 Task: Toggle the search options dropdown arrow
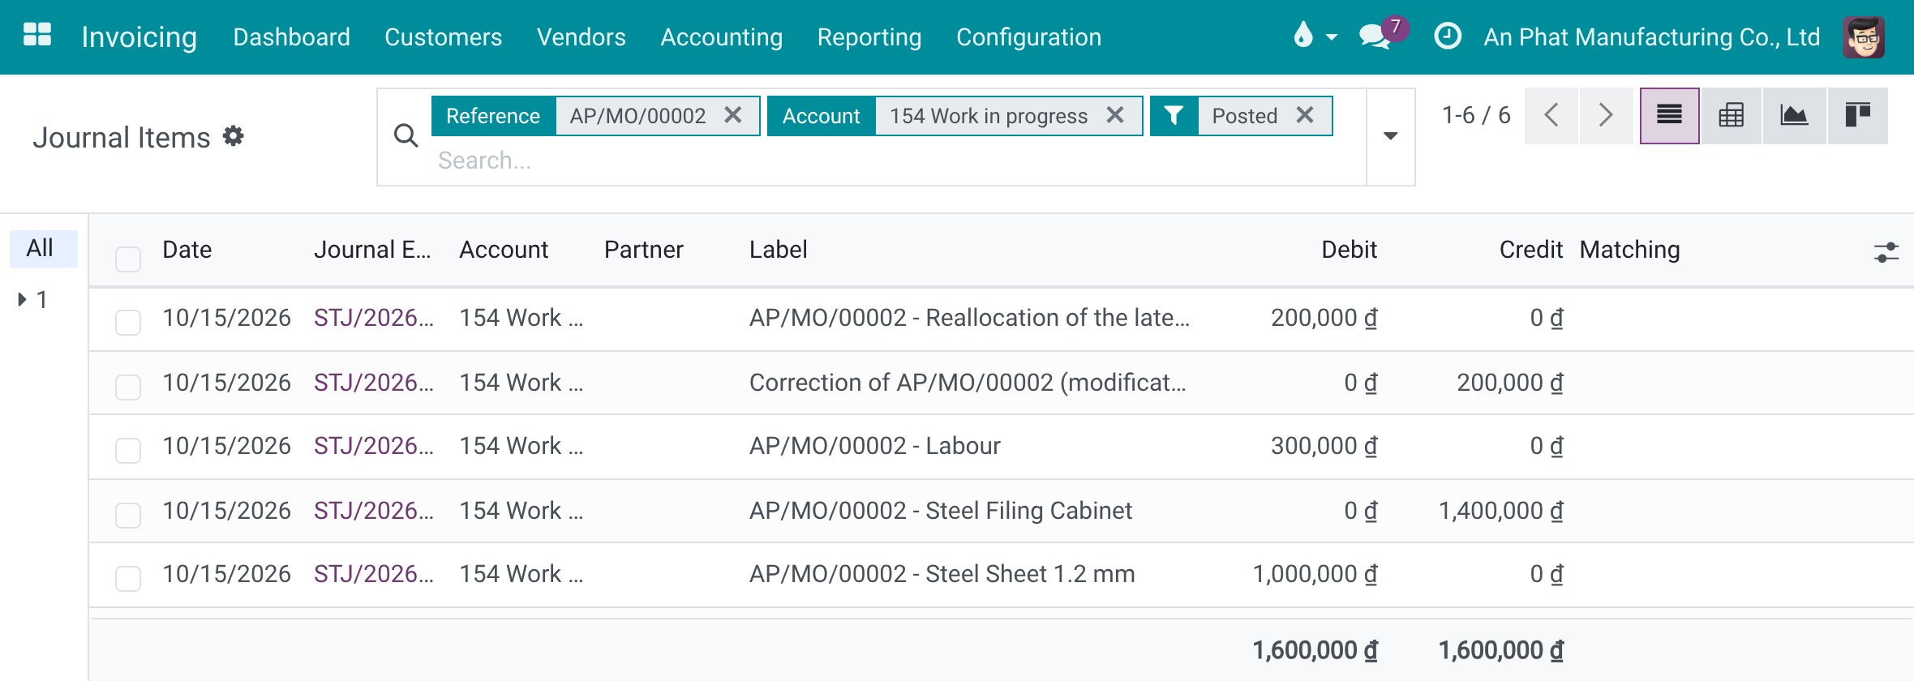[1391, 136]
